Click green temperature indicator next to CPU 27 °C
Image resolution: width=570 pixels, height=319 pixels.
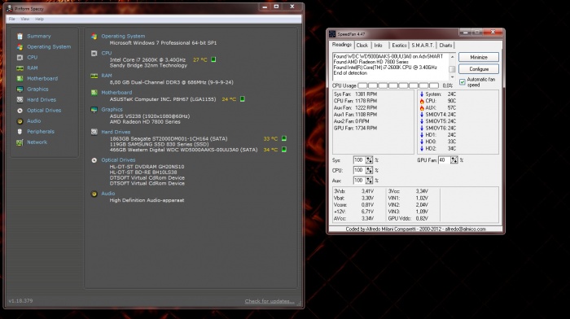213,59
